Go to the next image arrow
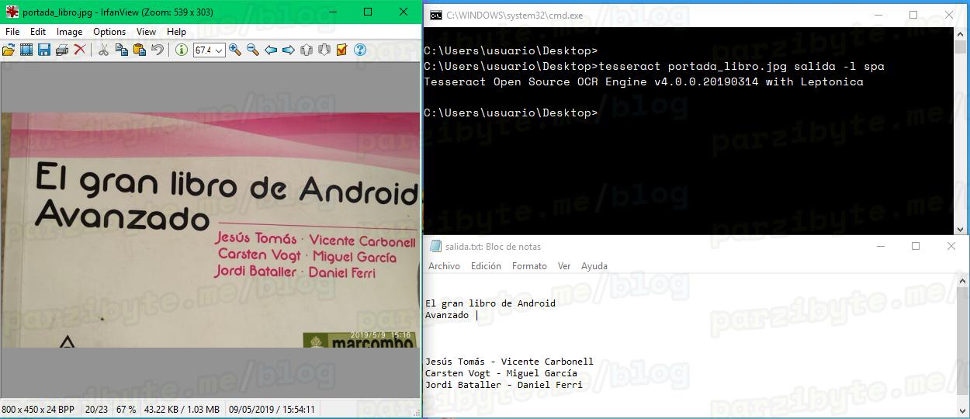The height and width of the screenshot is (419, 970). tap(288, 50)
